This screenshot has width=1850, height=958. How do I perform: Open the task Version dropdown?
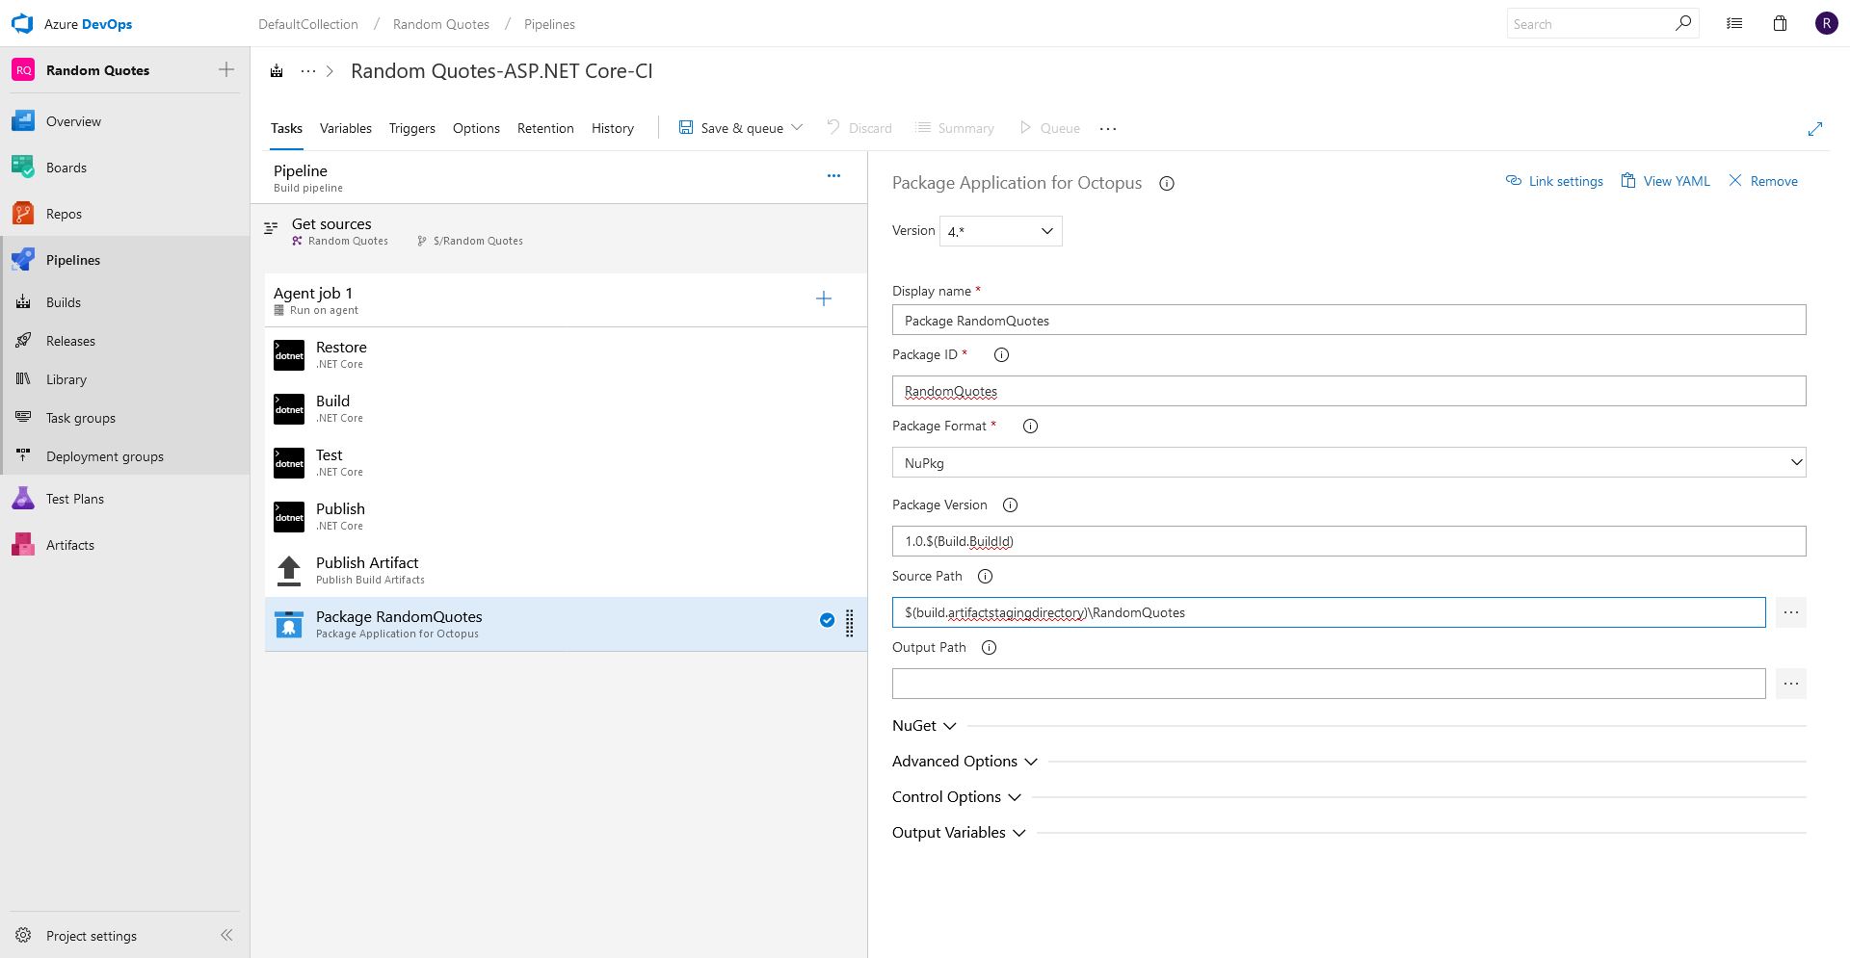1001,231
